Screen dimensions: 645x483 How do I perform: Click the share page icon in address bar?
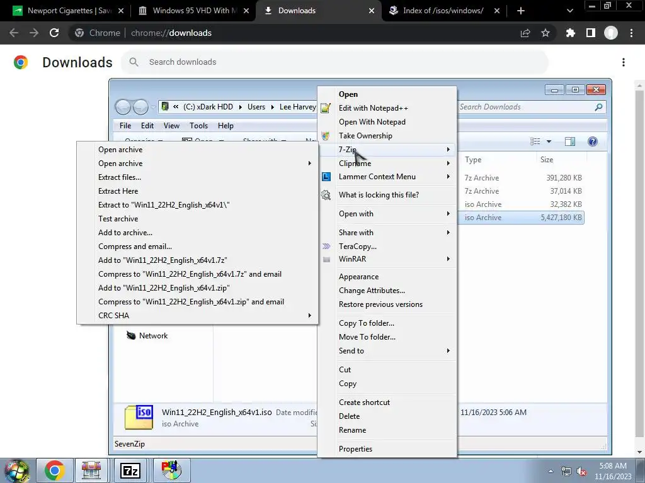525,33
